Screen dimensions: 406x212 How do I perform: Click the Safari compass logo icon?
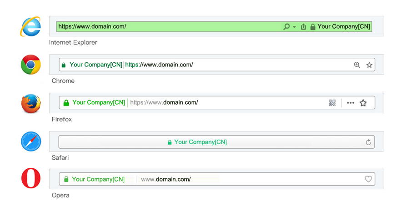[31, 141]
